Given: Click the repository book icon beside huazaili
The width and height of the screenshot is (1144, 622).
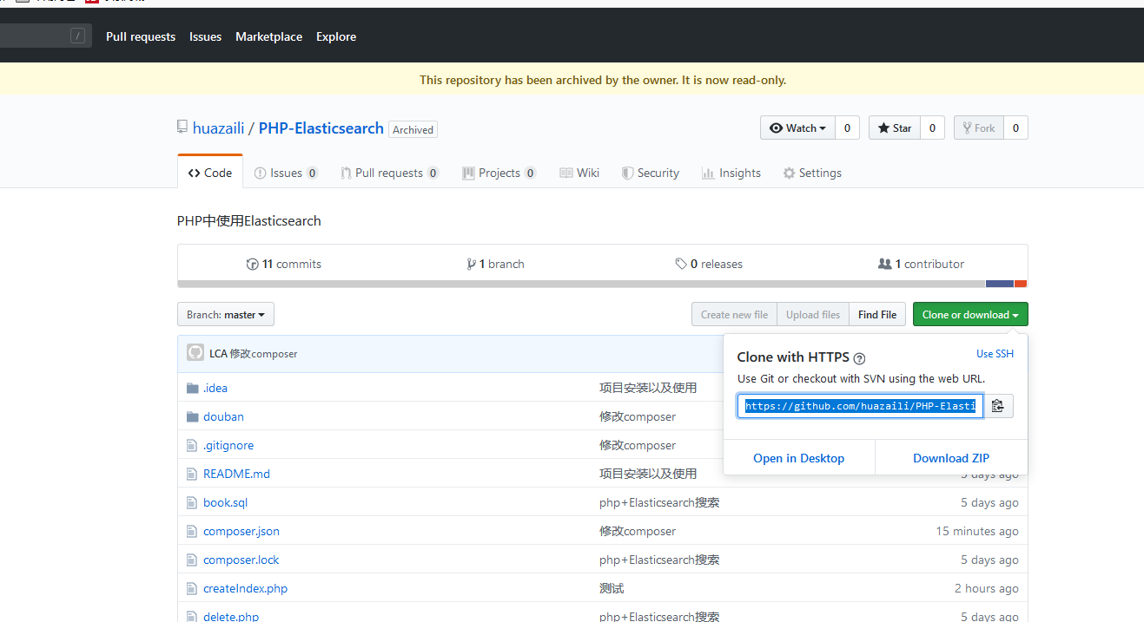Looking at the screenshot, I should tap(182, 128).
